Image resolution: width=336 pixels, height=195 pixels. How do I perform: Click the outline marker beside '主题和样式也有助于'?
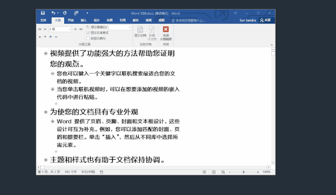(46, 160)
